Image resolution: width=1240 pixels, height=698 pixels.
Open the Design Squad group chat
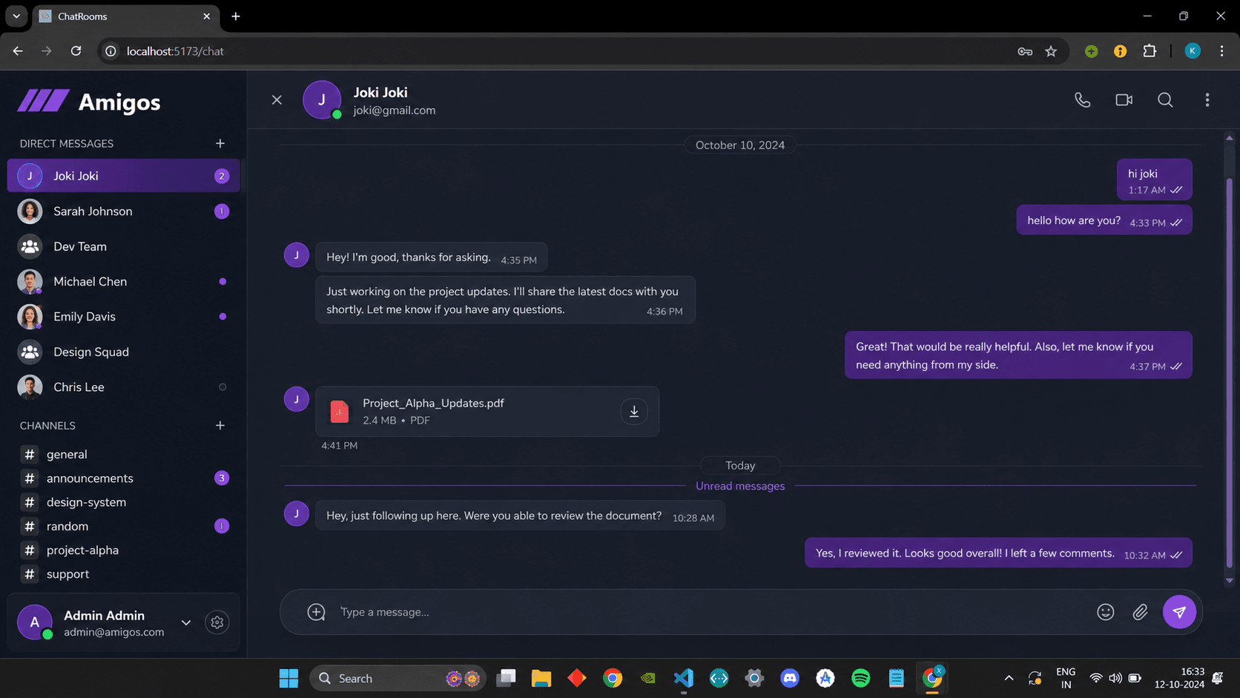[123, 352]
